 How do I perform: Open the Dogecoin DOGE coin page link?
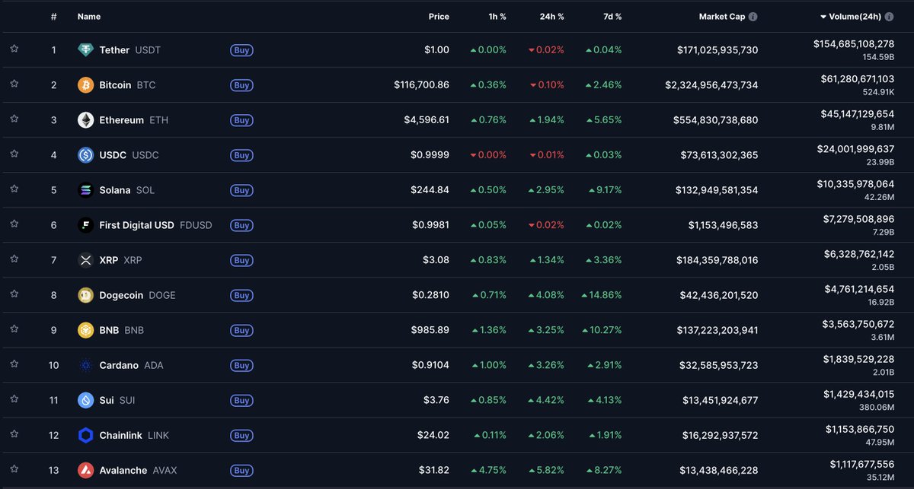tap(126, 295)
